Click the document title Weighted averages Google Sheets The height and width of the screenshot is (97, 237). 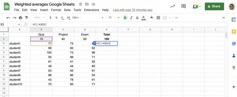coord(45,4)
